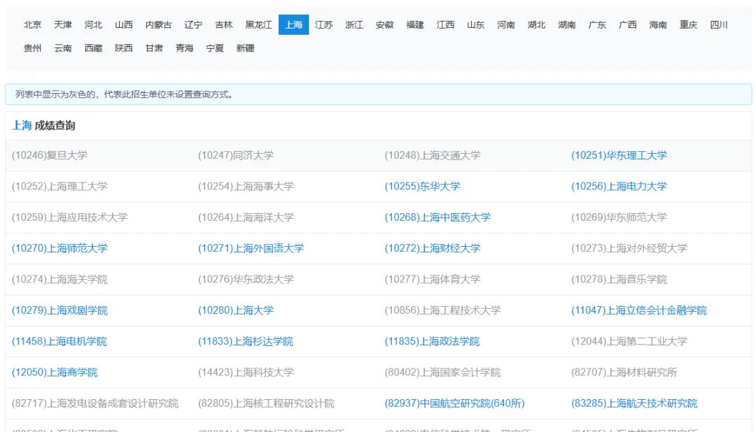
Task: Open the (10271)上海外国语大学 link
Action: pos(251,249)
